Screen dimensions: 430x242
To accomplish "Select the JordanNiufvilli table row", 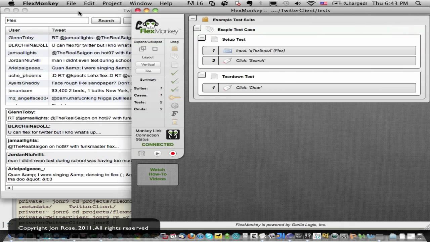I will 69,60.
